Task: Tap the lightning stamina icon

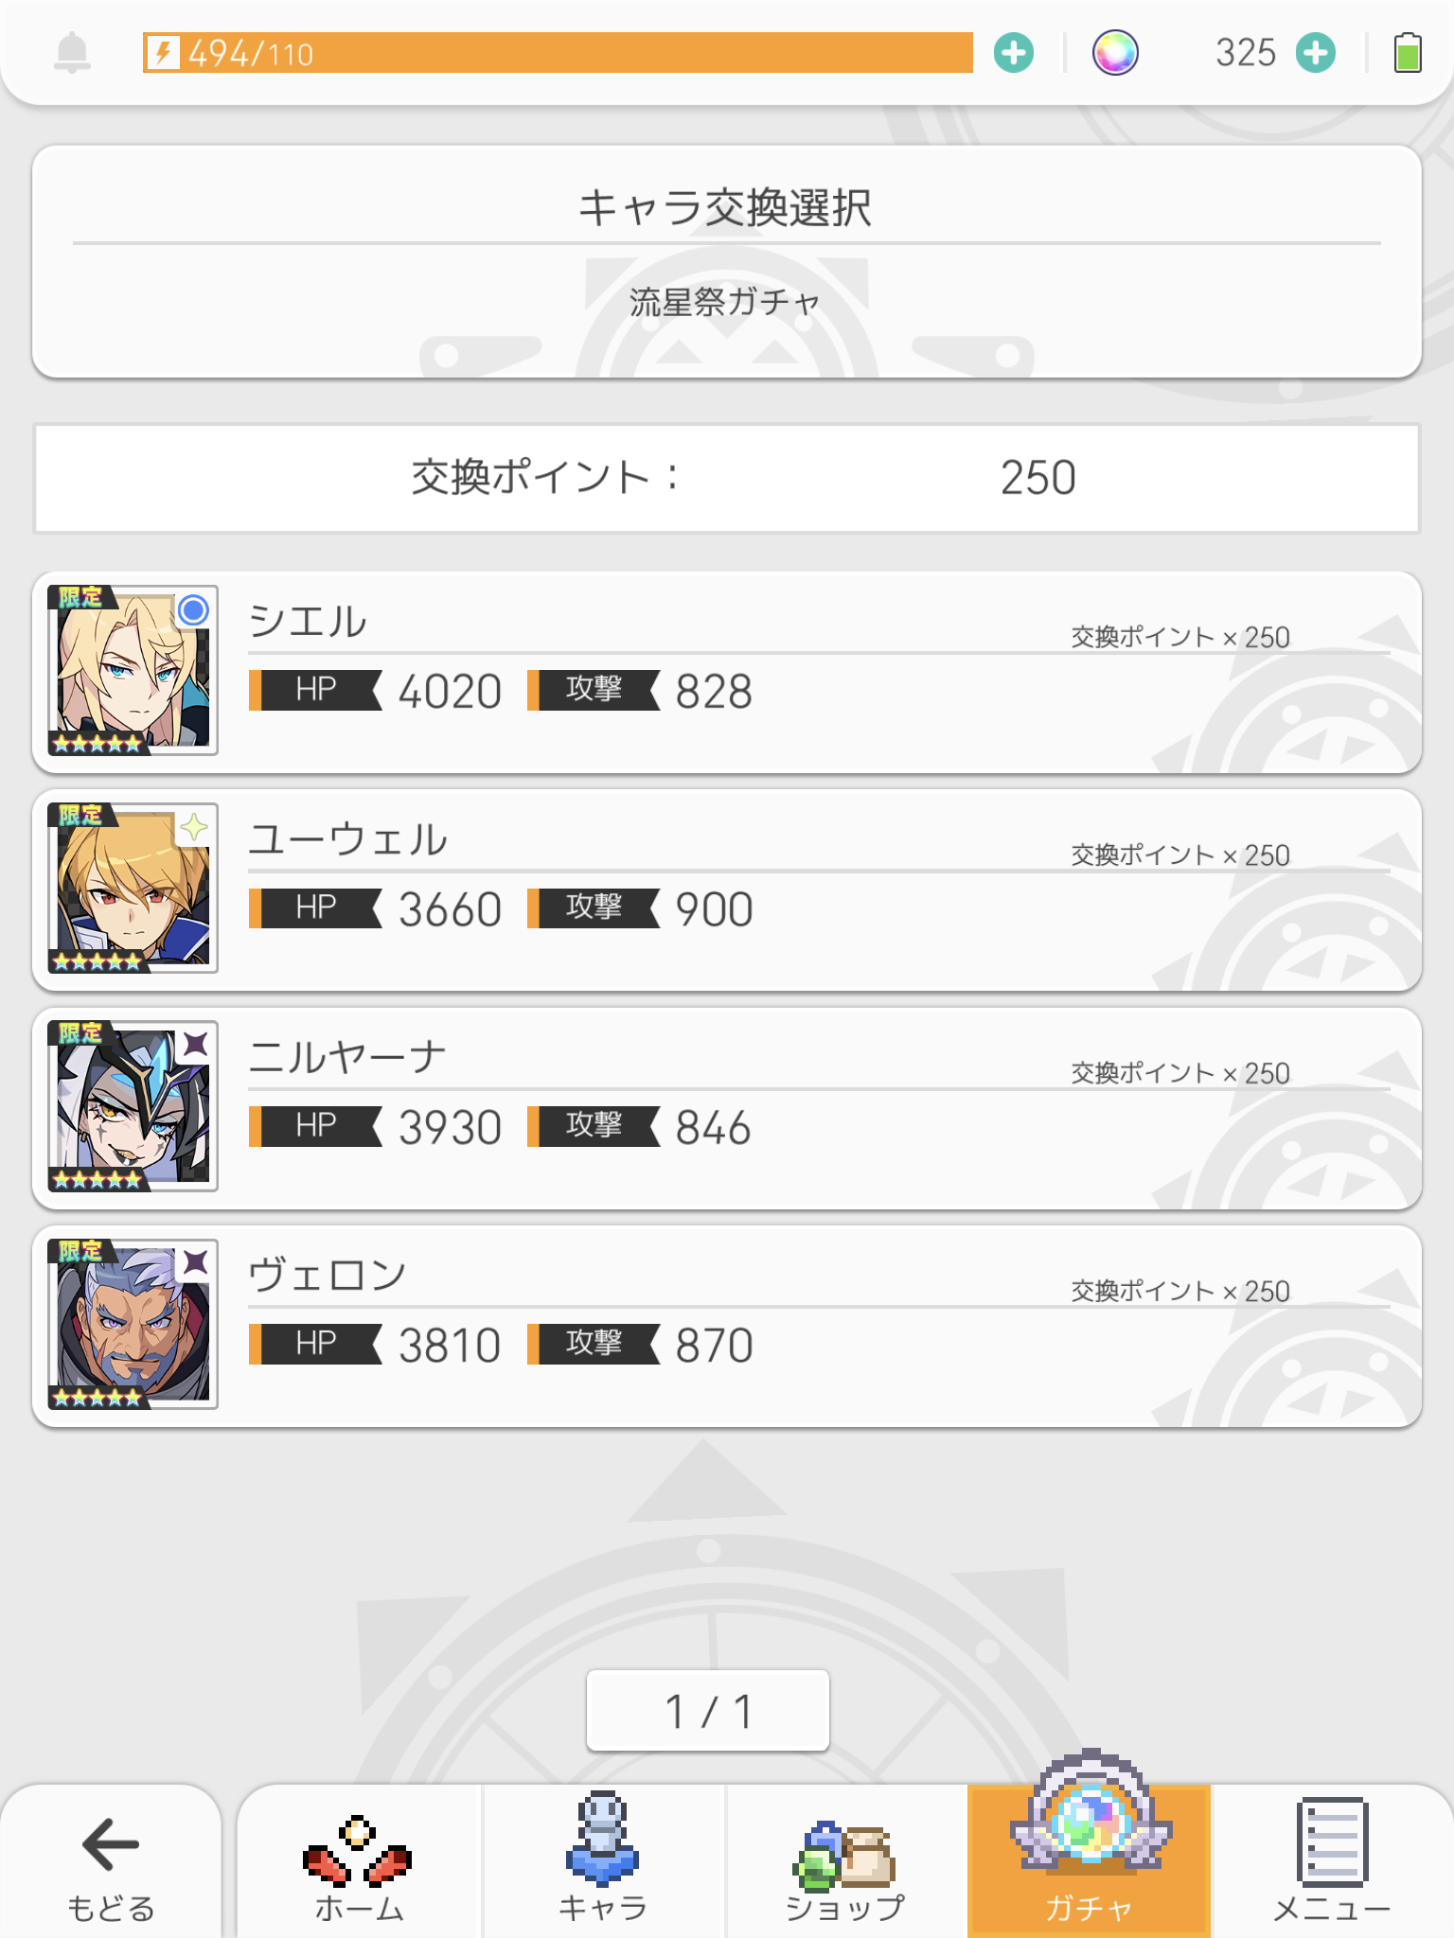Action: [x=163, y=53]
